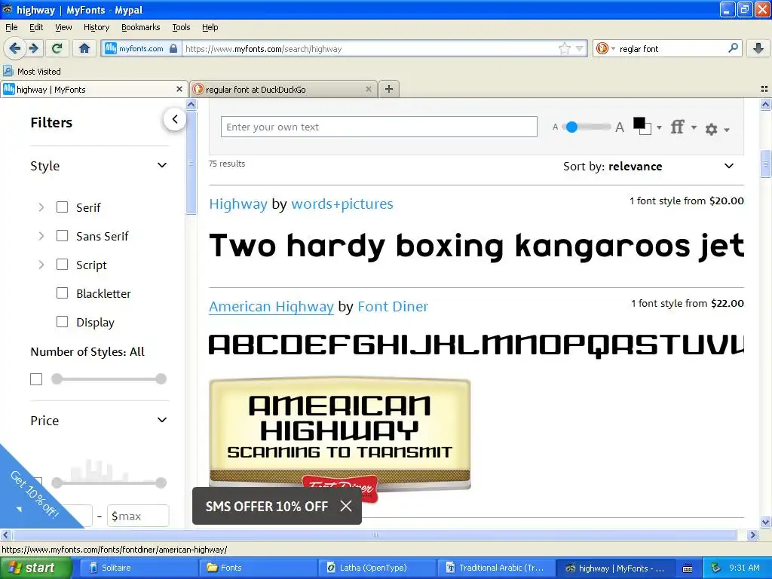772x579 pixels.
Task: Open downloads with the down-arrow icon
Action: [x=758, y=48]
